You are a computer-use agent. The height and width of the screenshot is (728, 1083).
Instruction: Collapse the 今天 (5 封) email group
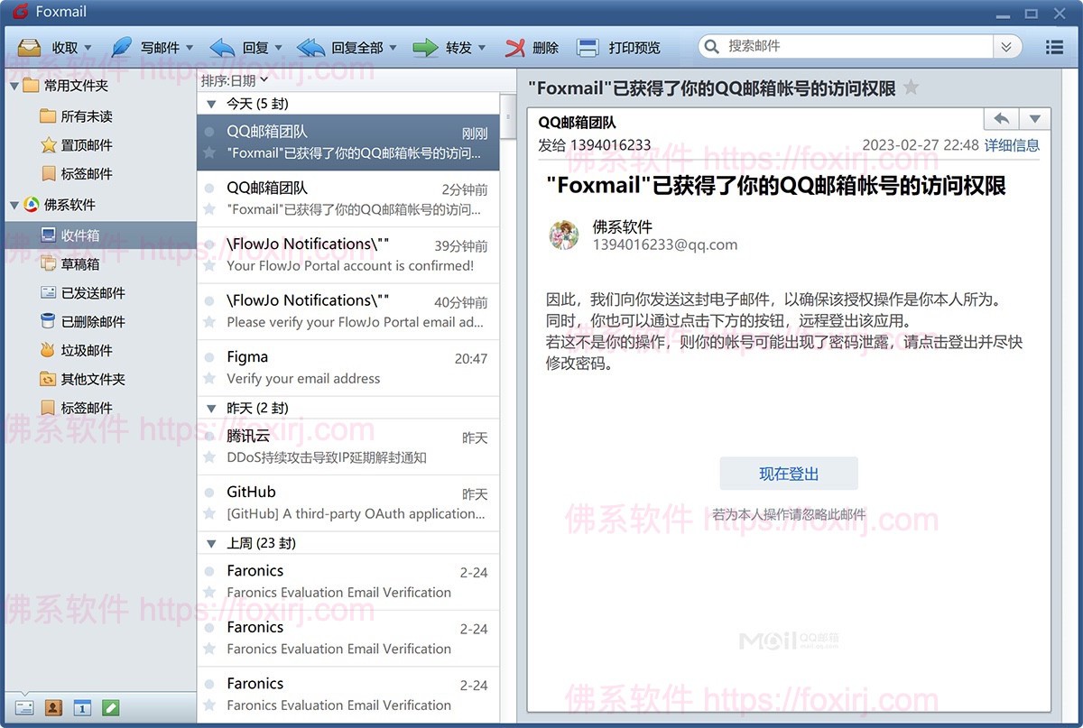(211, 104)
